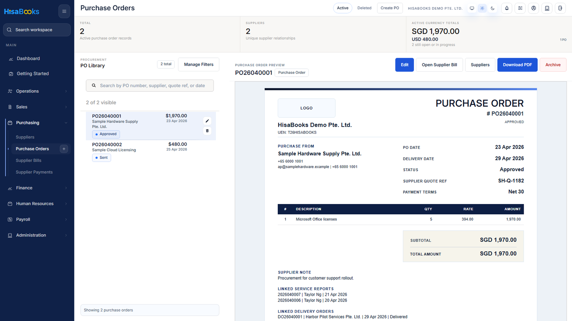Click the blue Edit button
This screenshot has height=321, width=572.
coord(405,65)
